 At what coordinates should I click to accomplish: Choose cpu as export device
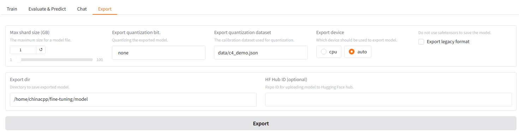coord(329,52)
